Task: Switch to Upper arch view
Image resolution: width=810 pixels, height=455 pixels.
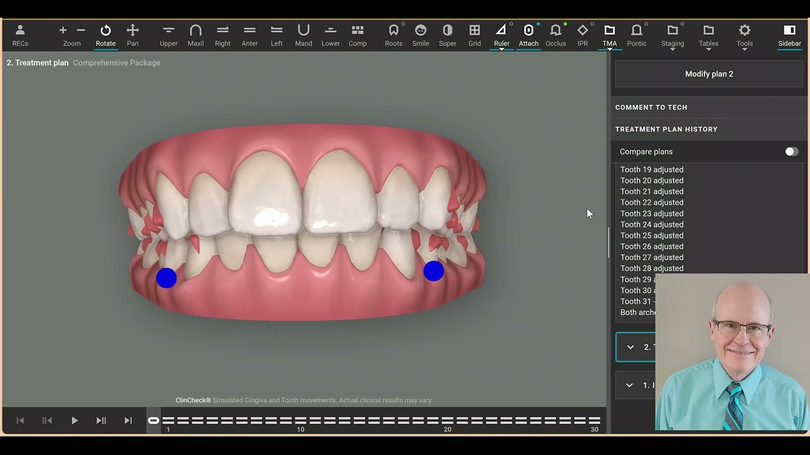Action: 168,35
